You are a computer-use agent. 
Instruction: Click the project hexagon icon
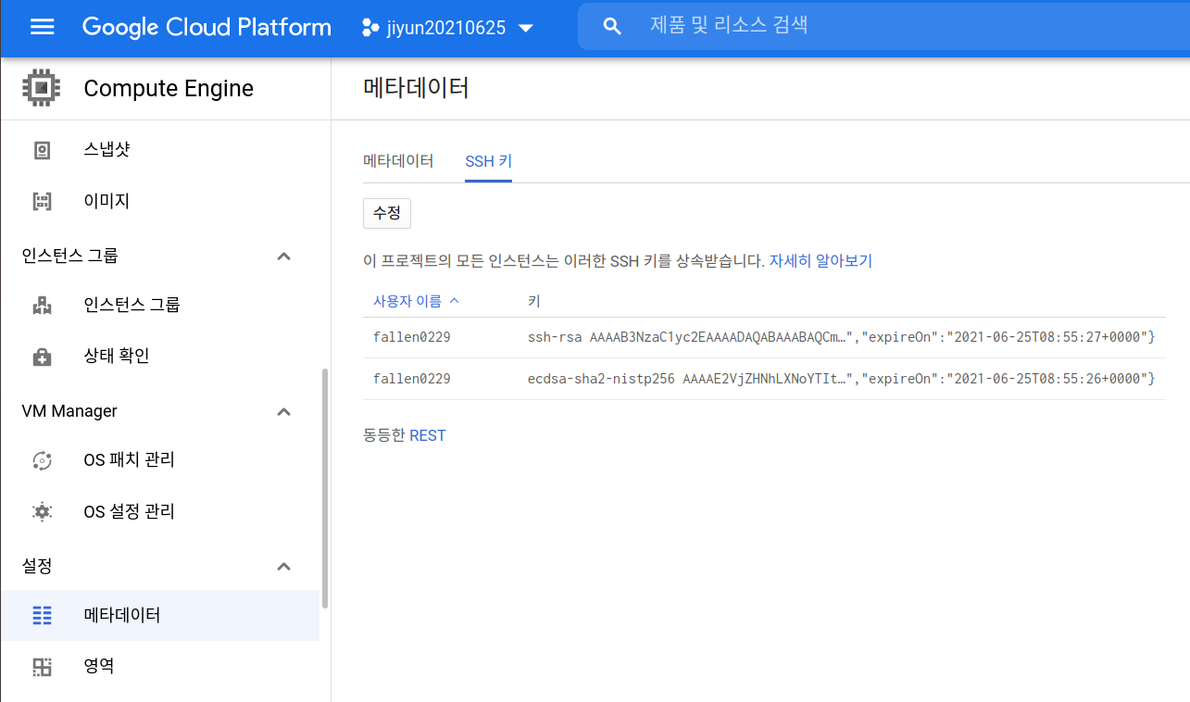[370, 28]
